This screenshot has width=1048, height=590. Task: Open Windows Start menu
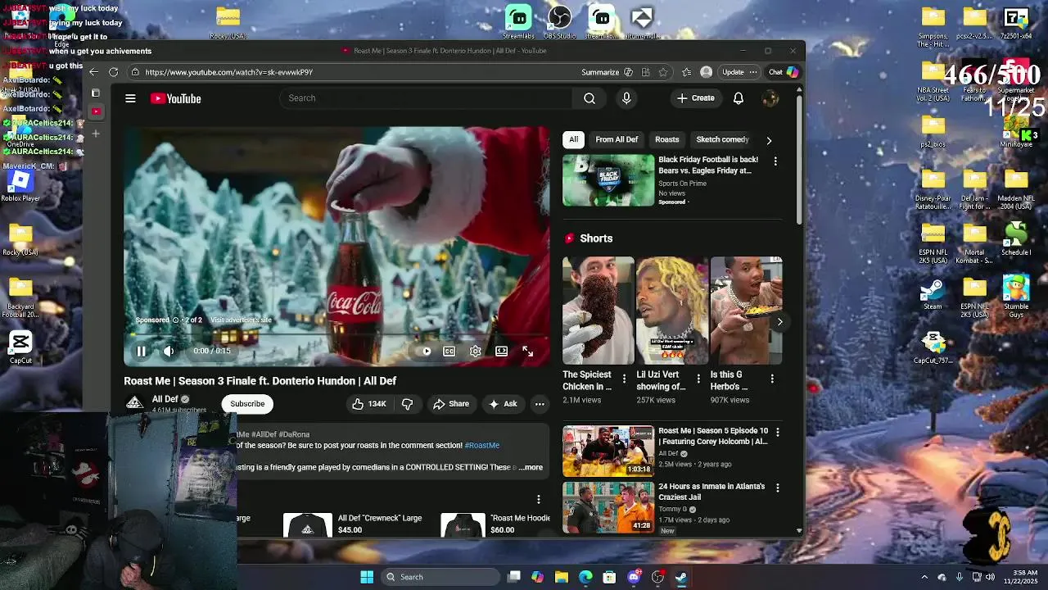367,577
